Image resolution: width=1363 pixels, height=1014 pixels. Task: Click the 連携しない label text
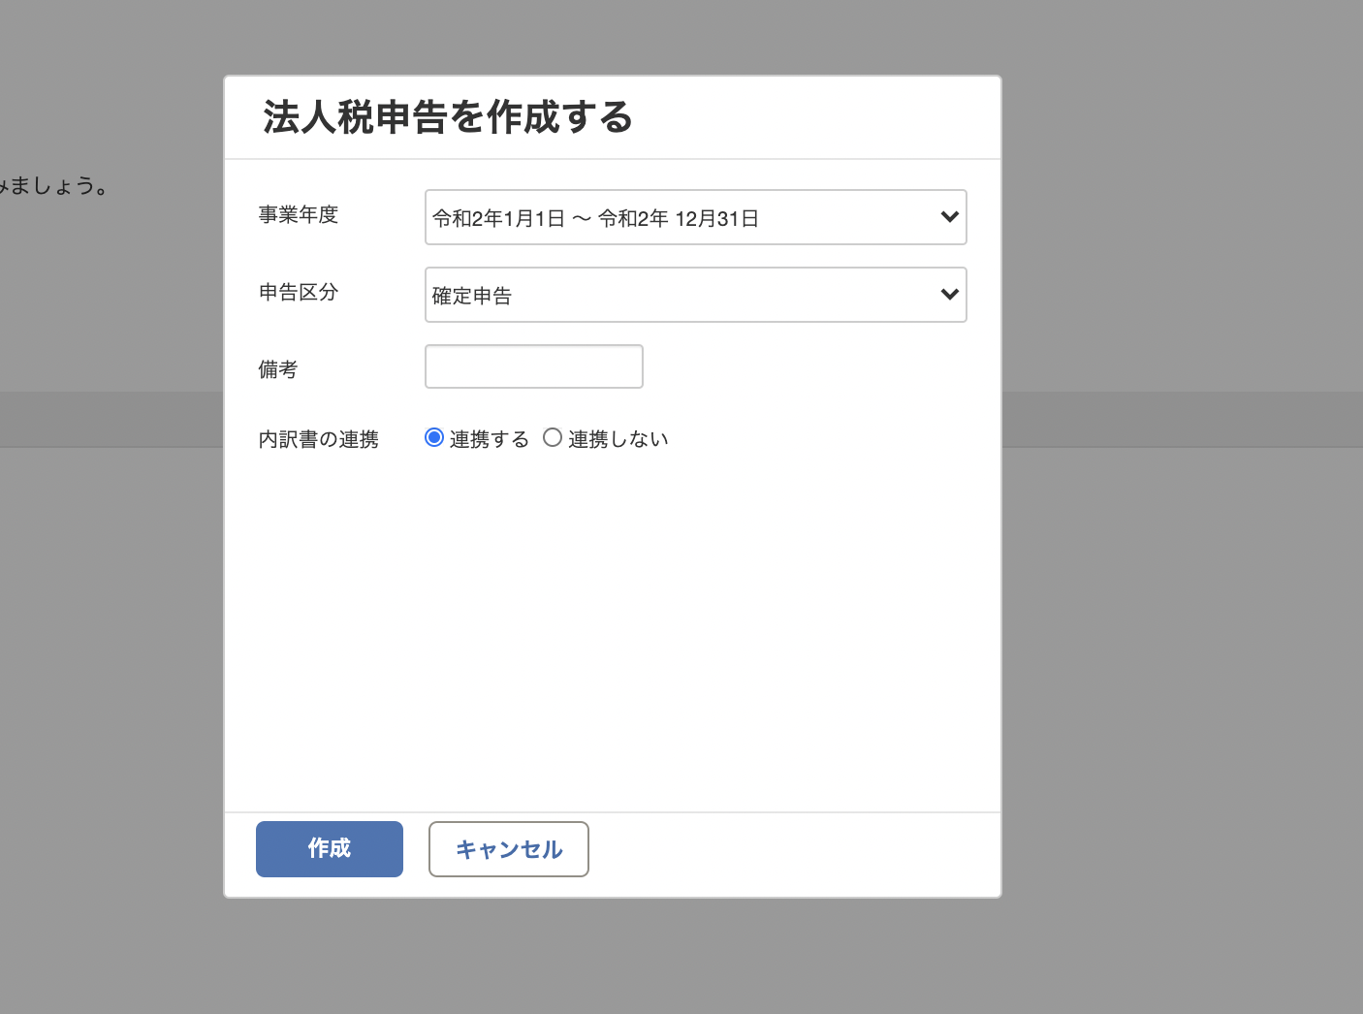tap(618, 439)
